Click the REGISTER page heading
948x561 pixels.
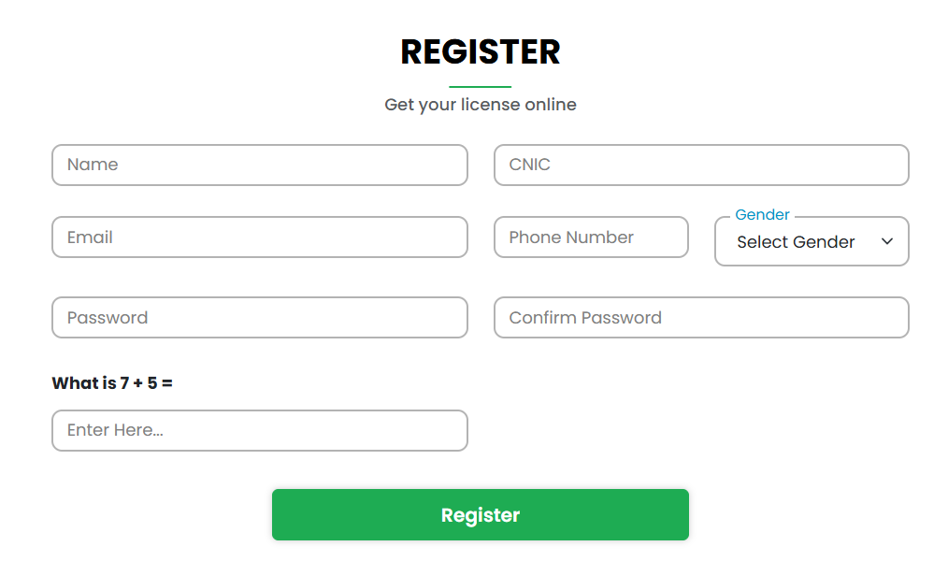coord(481,52)
